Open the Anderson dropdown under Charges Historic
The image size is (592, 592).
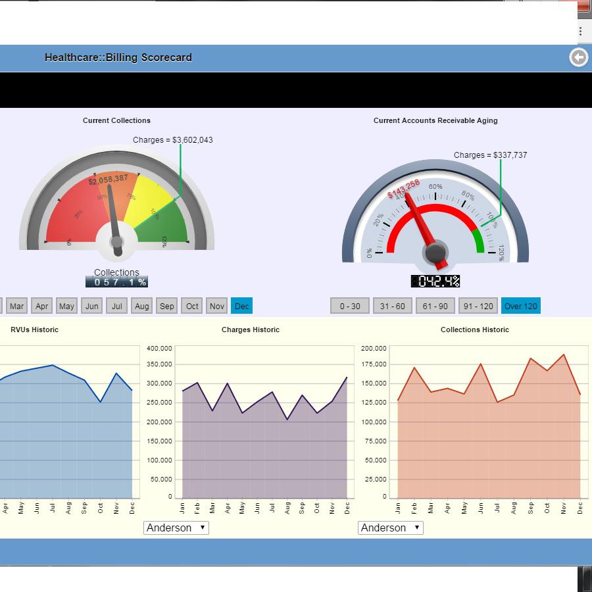click(x=176, y=528)
